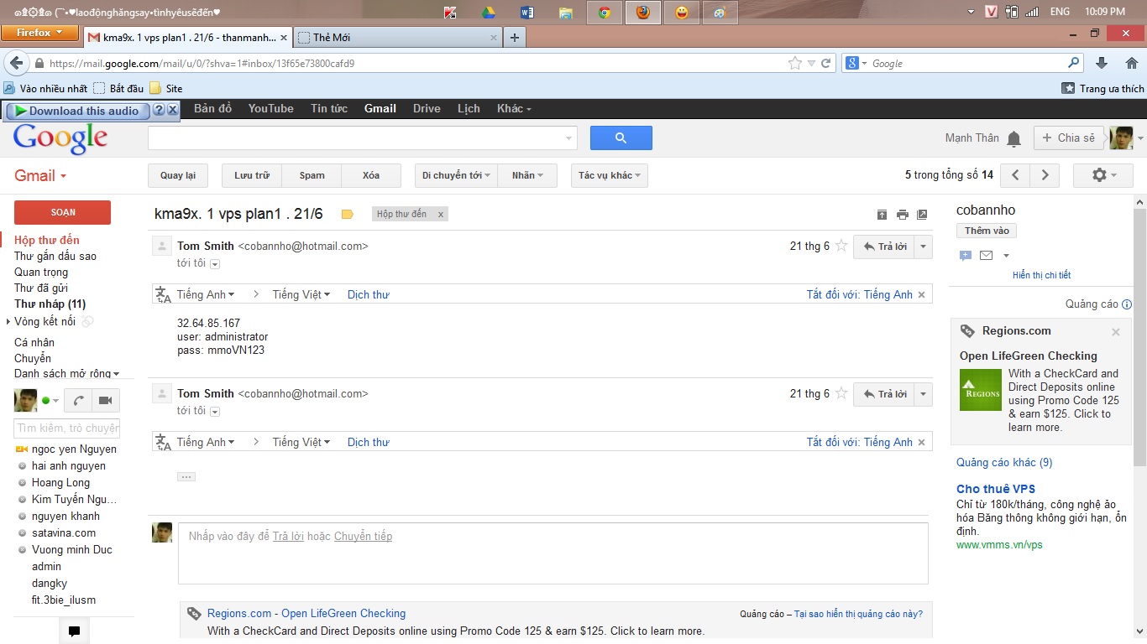Open help on the Download this audio bar

click(x=158, y=110)
